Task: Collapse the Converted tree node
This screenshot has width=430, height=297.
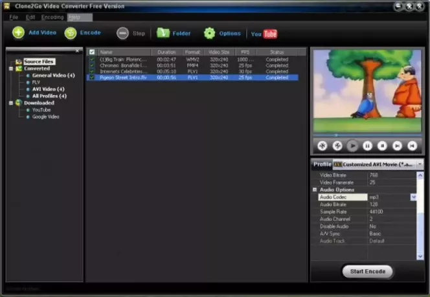Action: point(11,69)
